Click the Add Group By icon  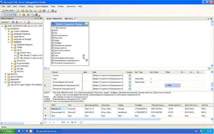[28, 14]
